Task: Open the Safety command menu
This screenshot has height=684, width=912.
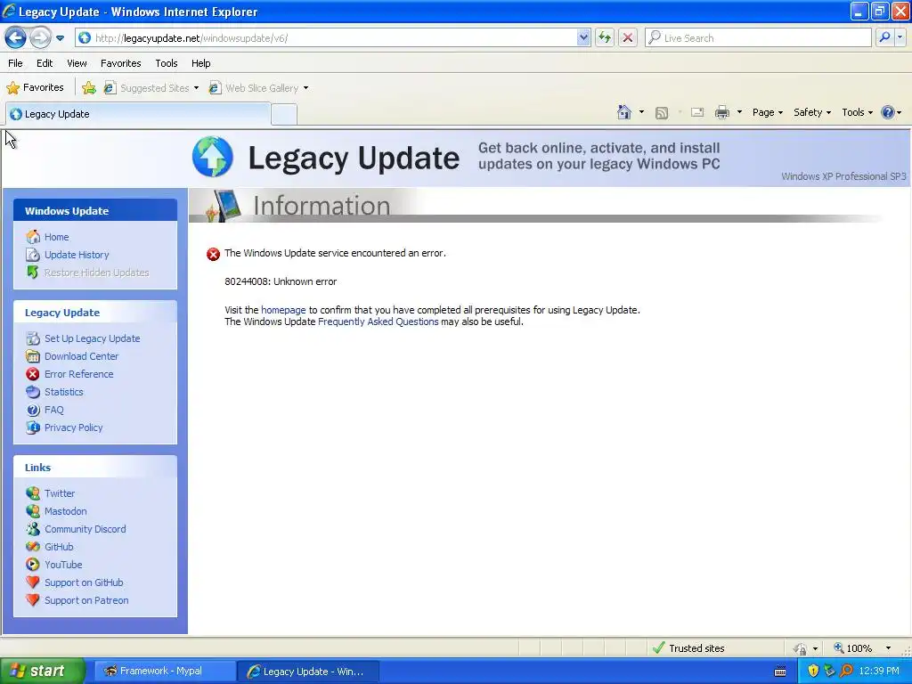Action: tap(812, 112)
